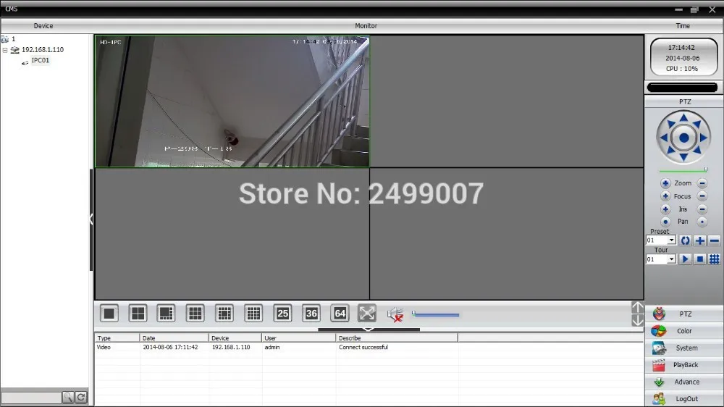The height and width of the screenshot is (407, 724).
Task: Select the bottom-right empty video pane
Action: (x=507, y=234)
